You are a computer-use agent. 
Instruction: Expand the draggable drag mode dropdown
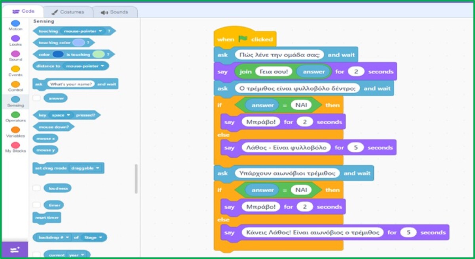[85, 168]
